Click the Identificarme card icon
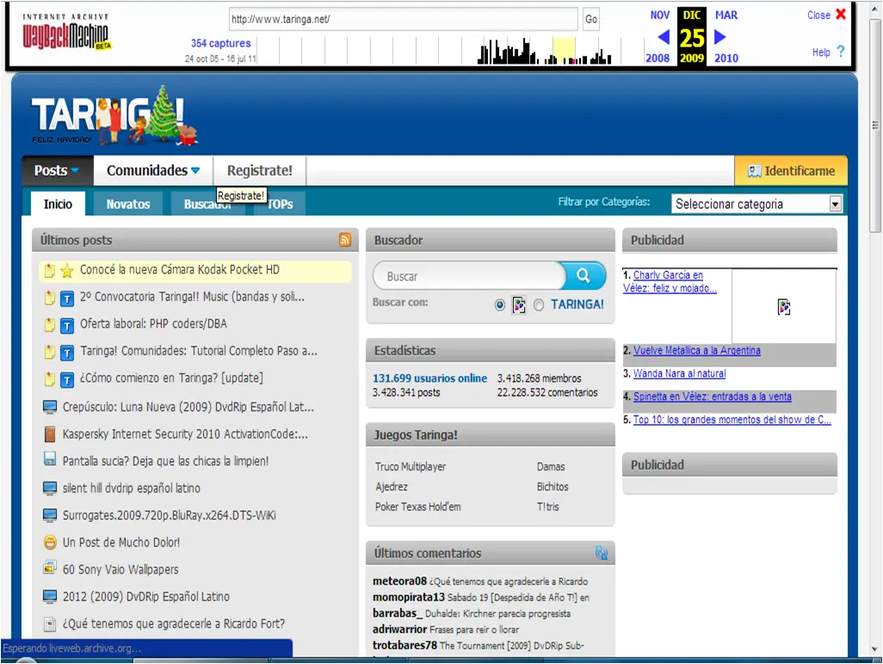Viewport: 883px width, 664px height. (x=754, y=171)
